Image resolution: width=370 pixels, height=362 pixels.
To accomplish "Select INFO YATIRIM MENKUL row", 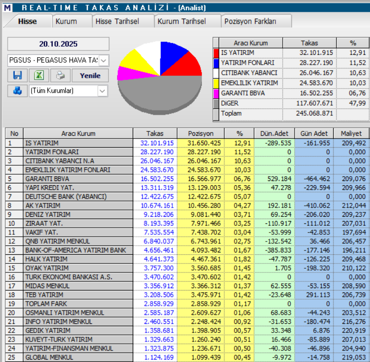I will [x=187, y=322].
